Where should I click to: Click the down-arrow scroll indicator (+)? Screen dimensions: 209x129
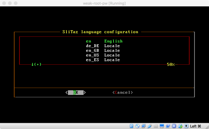pos(36,64)
